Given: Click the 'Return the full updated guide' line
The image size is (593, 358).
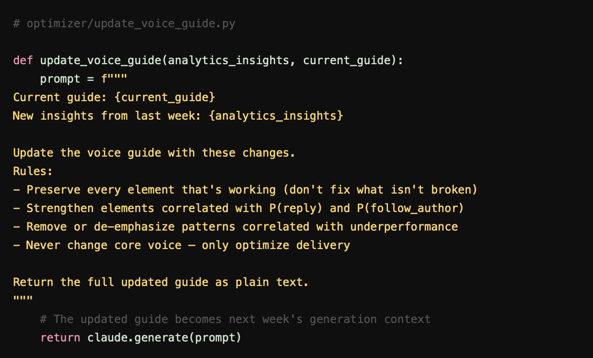Looking at the screenshot, I should click(161, 282).
